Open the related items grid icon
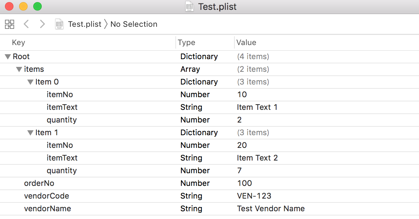 (10, 24)
